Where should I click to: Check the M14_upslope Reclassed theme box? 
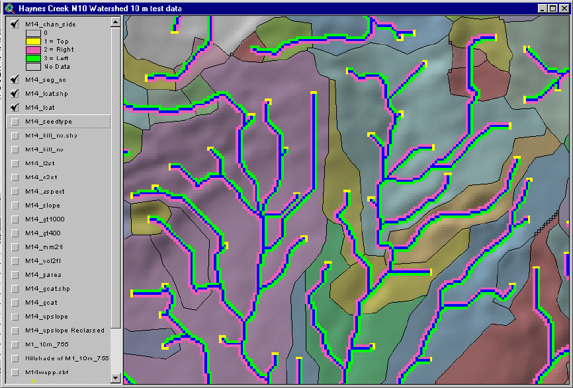click(x=15, y=330)
